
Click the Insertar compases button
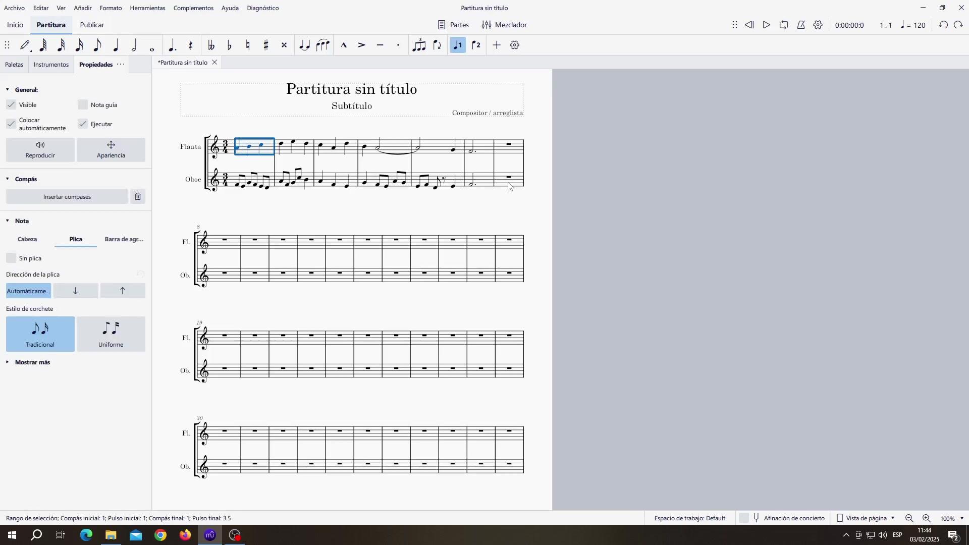(67, 197)
